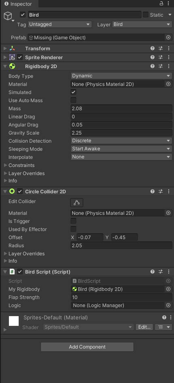Open Rigidbody 2D help reference icon
This screenshot has height=383, width=174.
click(x=153, y=66)
